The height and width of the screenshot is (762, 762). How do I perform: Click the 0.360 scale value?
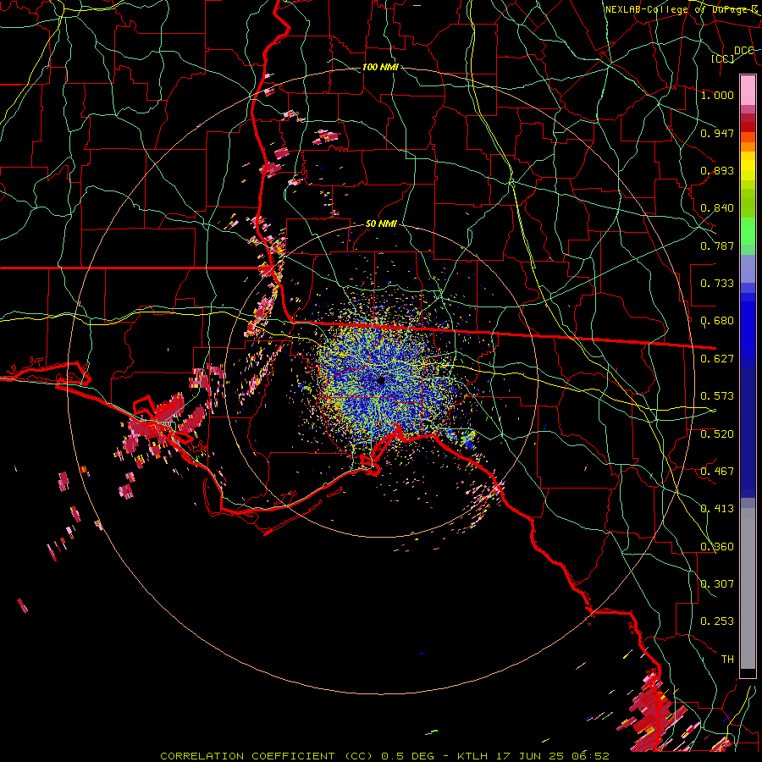[717, 547]
